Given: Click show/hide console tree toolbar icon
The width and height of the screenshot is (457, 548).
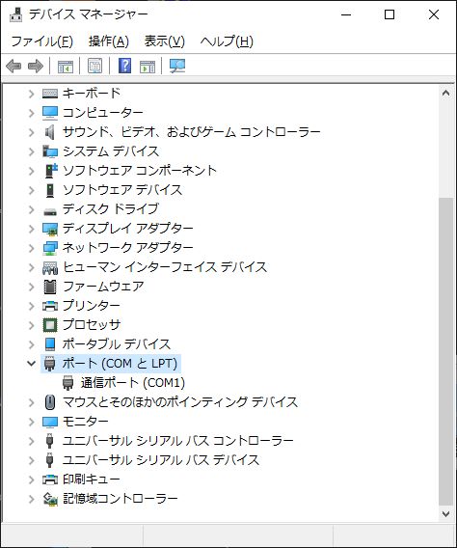Looking at the screenshot, I should click(66, 66).
